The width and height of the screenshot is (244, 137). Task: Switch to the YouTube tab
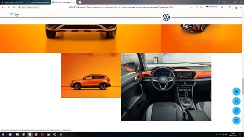13,2
